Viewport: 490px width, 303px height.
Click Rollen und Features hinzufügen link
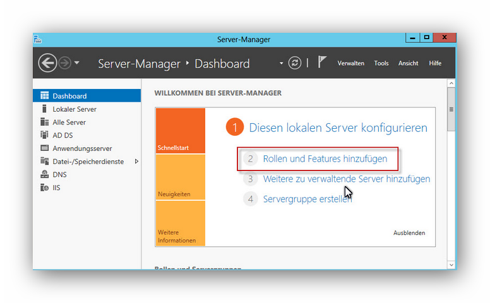[325, 159]
